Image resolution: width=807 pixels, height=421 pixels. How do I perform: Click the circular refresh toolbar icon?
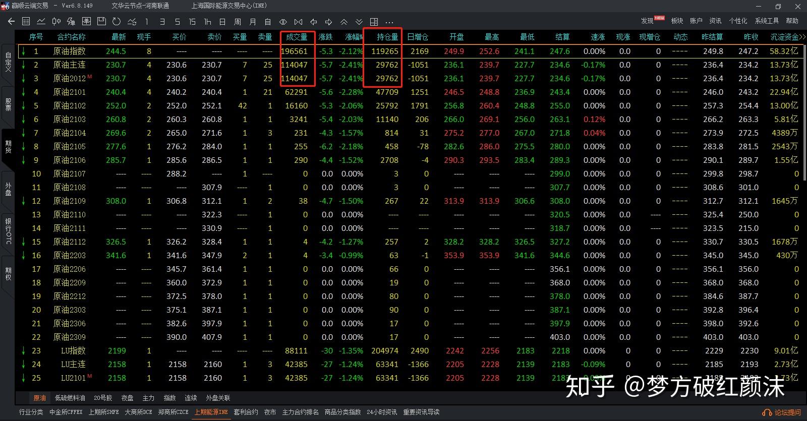[117, 22]
